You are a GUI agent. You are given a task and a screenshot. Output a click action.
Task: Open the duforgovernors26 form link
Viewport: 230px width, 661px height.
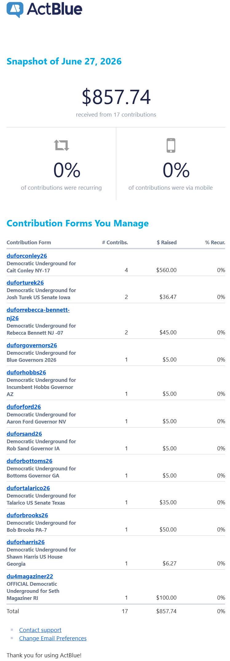click(32, 345)
